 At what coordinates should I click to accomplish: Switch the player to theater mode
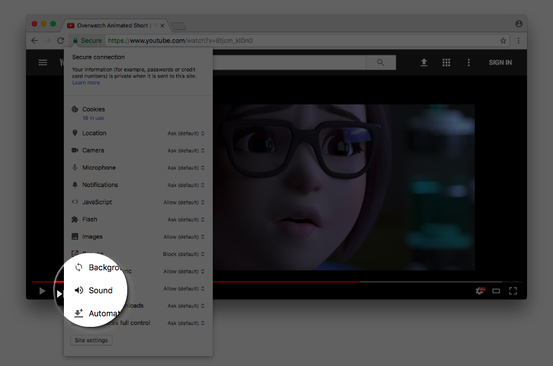coord(496,290)
